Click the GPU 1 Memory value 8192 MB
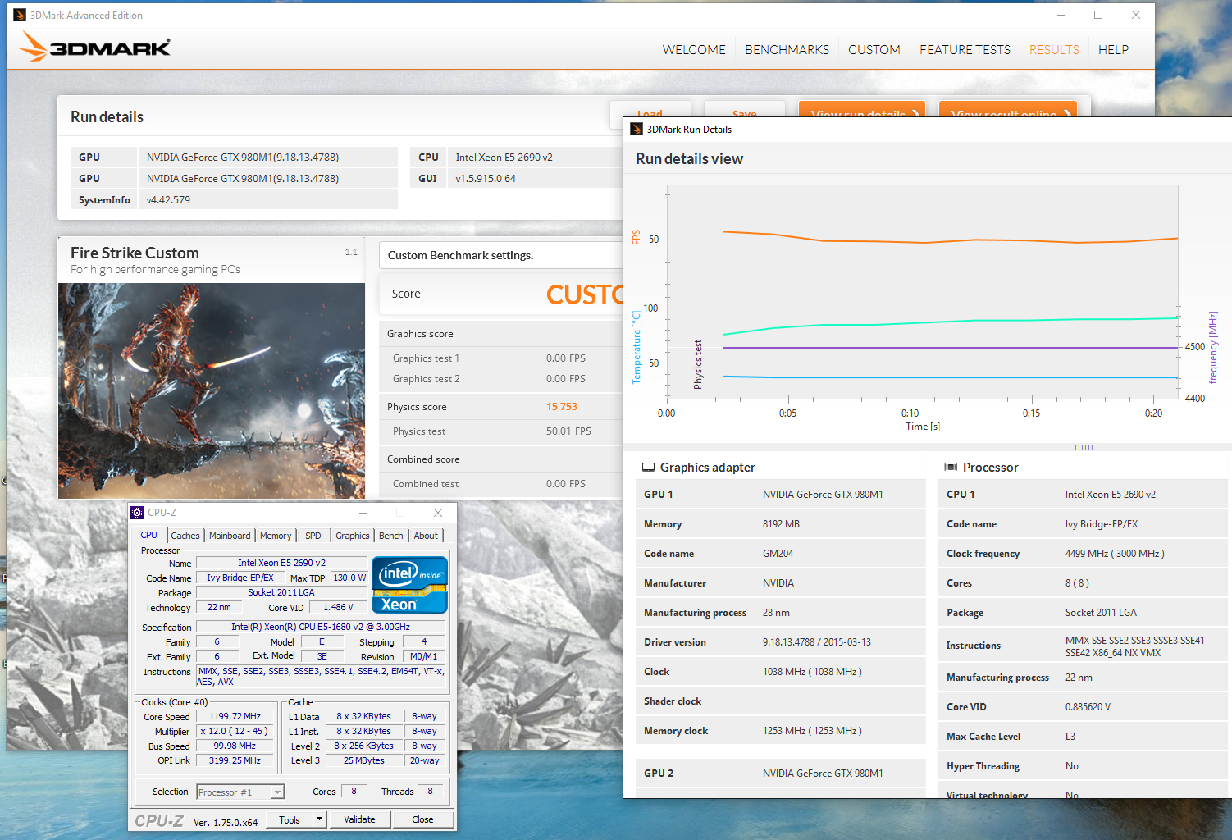The image size is (1232, 840). tap(781, 524)
